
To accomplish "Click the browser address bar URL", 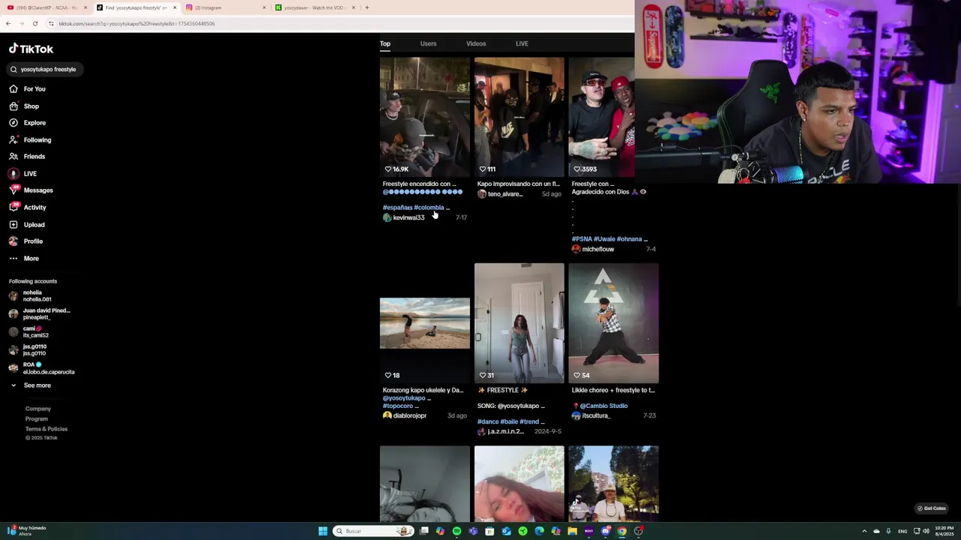I will 137,23.
